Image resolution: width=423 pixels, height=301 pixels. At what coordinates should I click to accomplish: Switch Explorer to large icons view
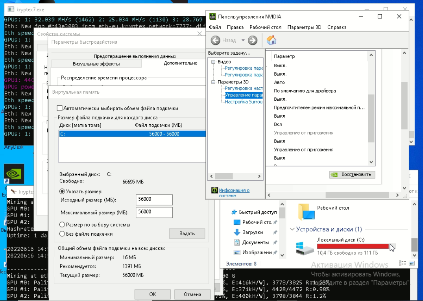412,263
